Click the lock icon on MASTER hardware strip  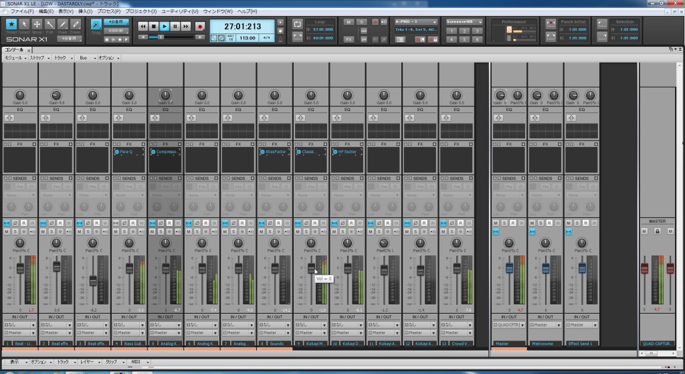pos(657,231)
